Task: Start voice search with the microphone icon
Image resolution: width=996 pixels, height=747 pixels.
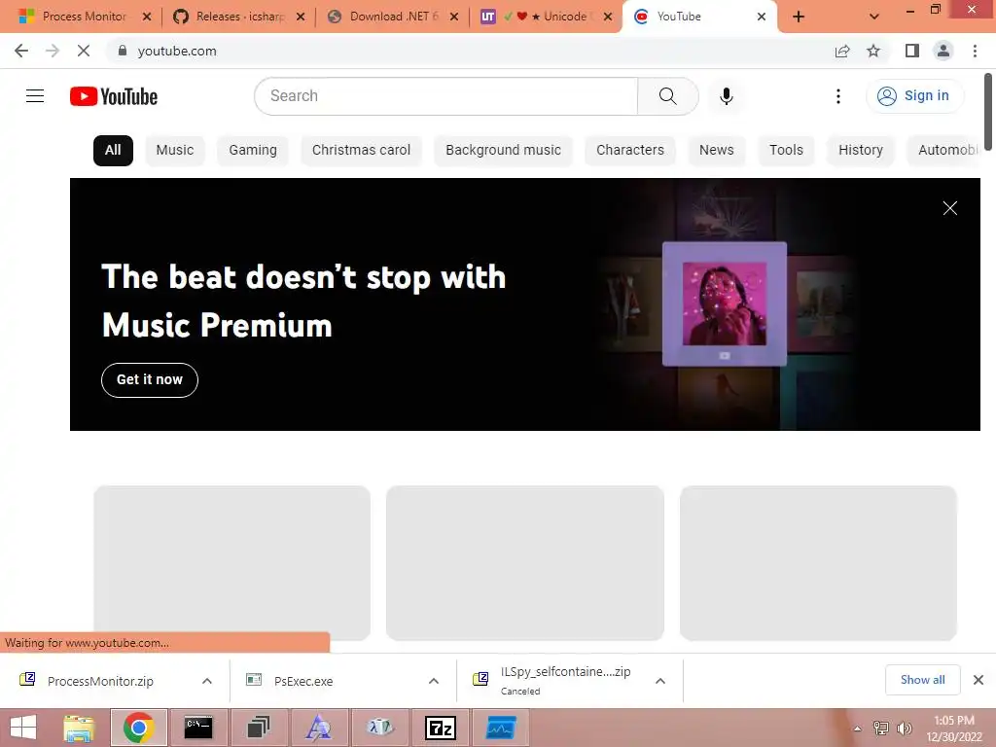Action: tap(726, 96)
